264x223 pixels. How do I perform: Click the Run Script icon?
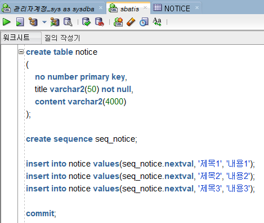pos(20,22)
